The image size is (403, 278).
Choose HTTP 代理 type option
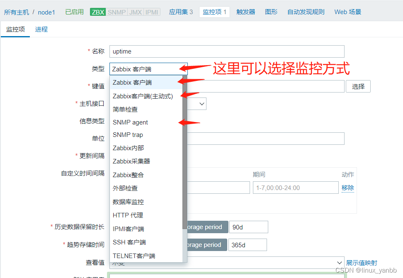[x=146, y=215]
